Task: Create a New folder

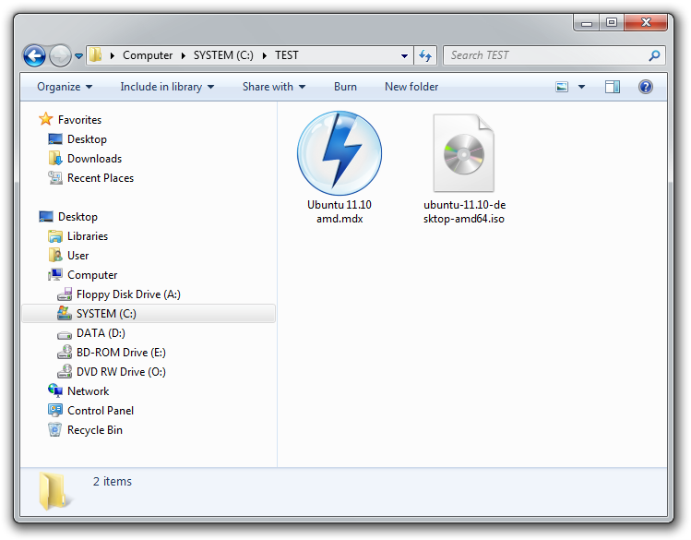Action: pos(411,87)
